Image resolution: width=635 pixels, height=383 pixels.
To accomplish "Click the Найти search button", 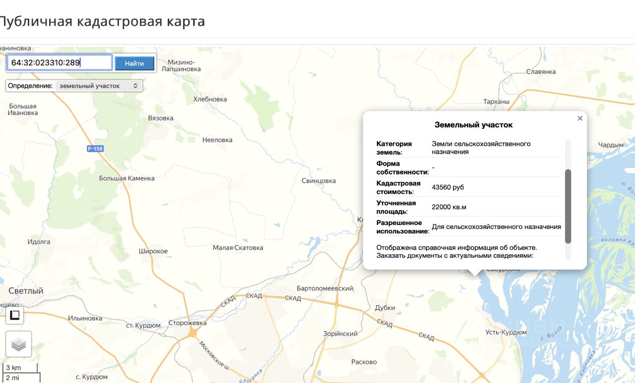I will pos(134,63).
